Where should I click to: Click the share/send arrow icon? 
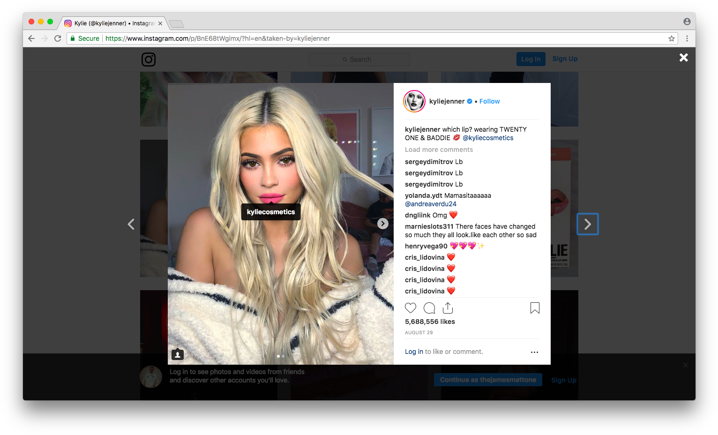click(448, 307)
